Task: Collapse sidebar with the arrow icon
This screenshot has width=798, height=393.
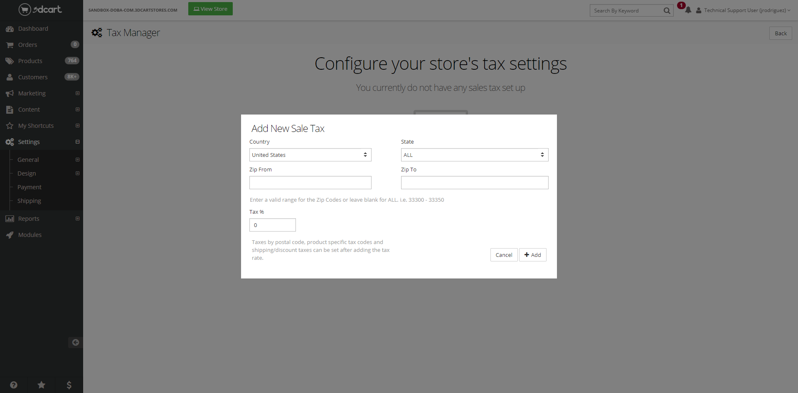Action: pyautogui.click(x=75, y=342)
